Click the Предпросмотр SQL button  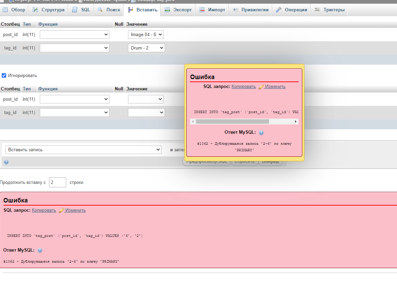207,162
